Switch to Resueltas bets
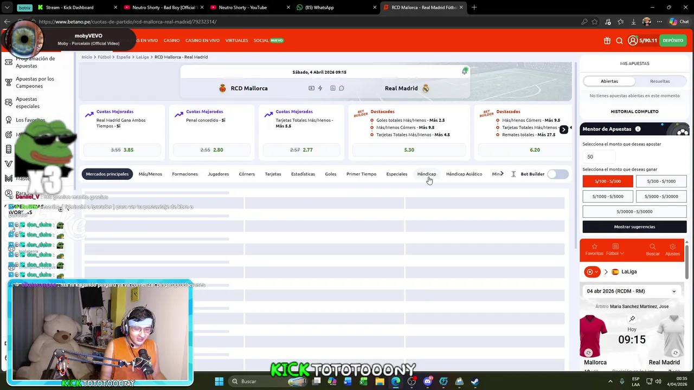Viewport: 694px width, 390px height. [660, 81]
